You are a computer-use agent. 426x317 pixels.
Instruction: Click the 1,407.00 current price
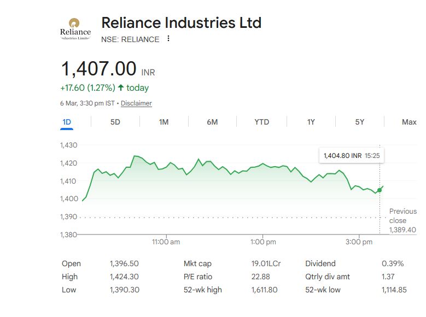(98, 69)
